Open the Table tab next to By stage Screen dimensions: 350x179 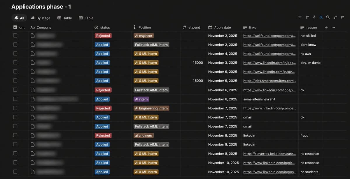pyautogui.click(x=64, y=18)
